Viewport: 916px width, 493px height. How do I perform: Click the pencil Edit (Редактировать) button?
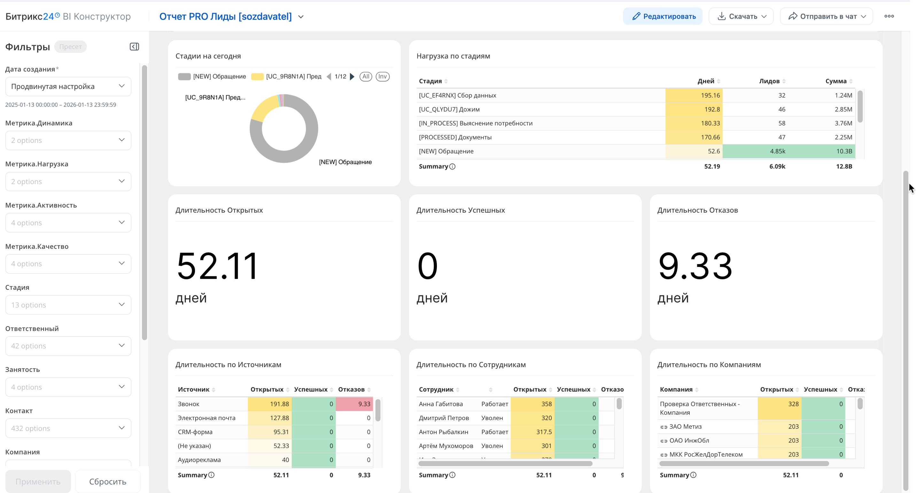pyautogui.click(x=663, y=16)
